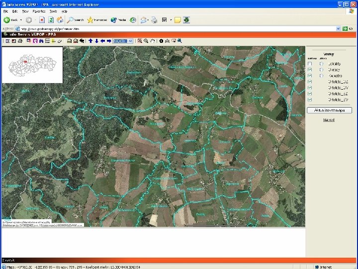Click the Aktualizovať mapu button
Screen dimensions: 358x269
pos(329,110)
